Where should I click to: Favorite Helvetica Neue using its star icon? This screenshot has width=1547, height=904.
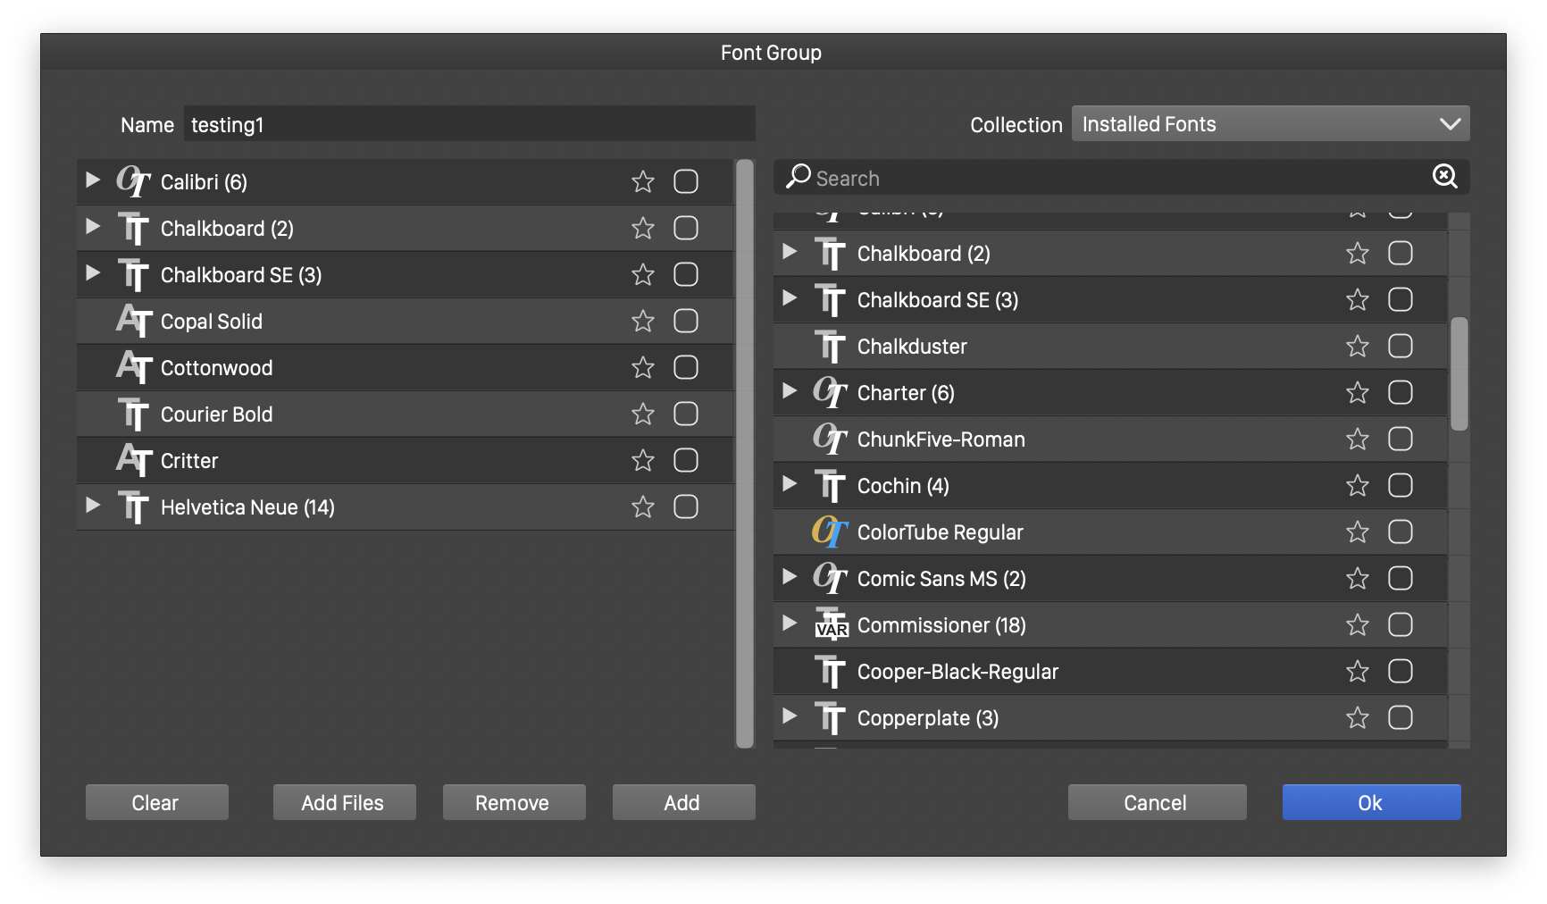pyautogui.click(x=642, y=506)
